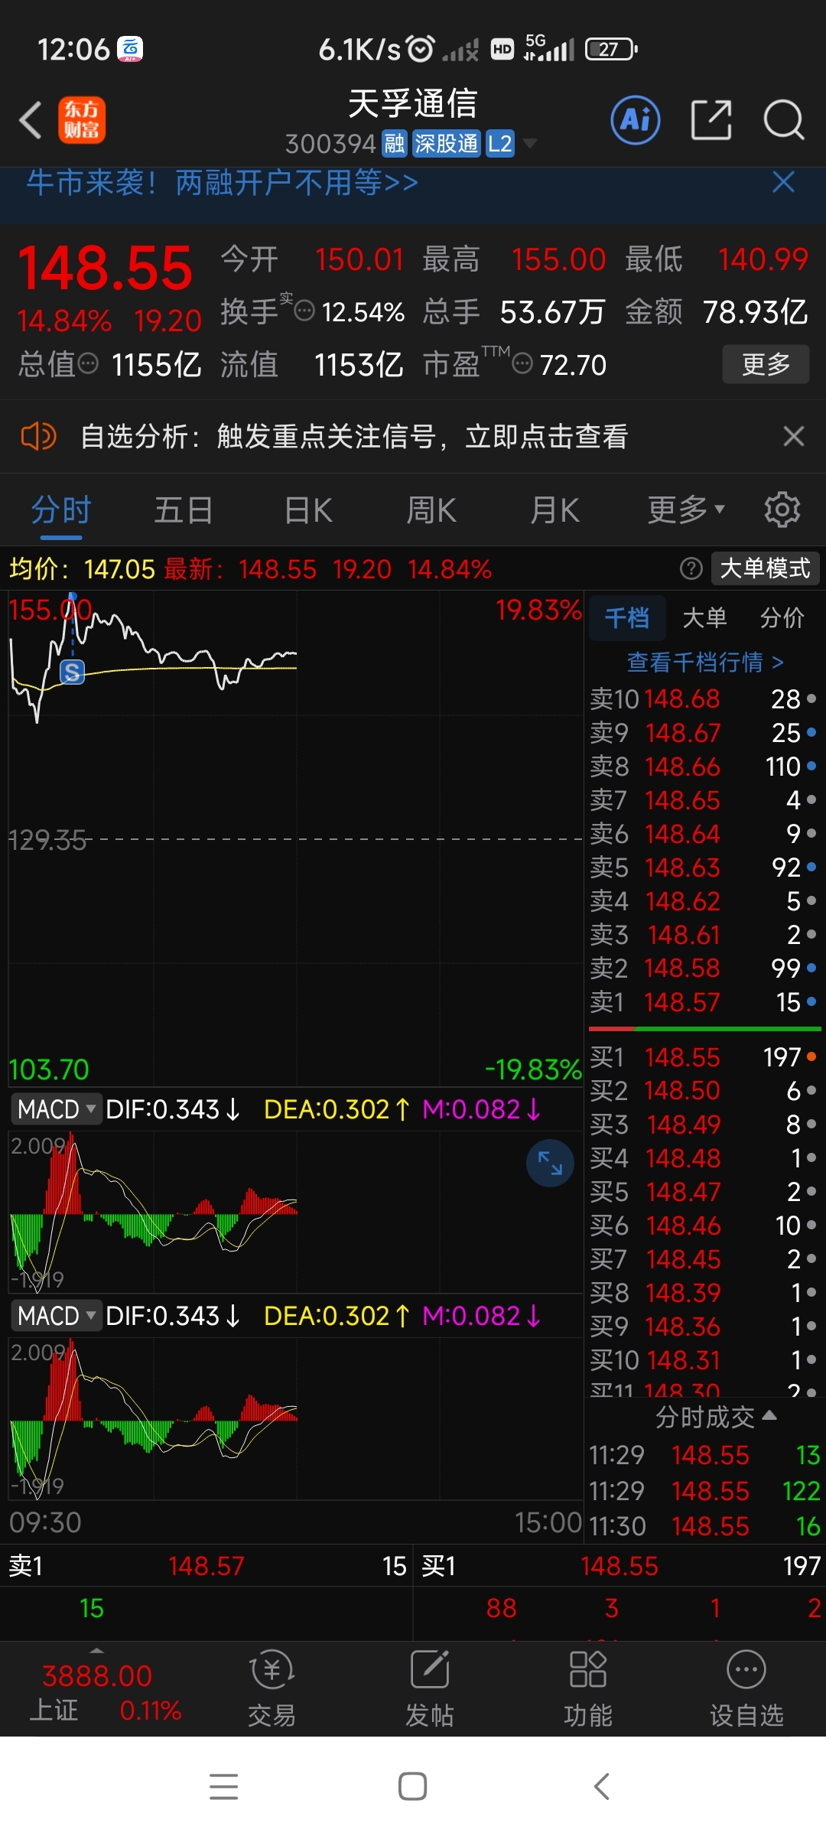Tap 卖10 148.68 row
The image size is (826, 1836).
(703, 698)
